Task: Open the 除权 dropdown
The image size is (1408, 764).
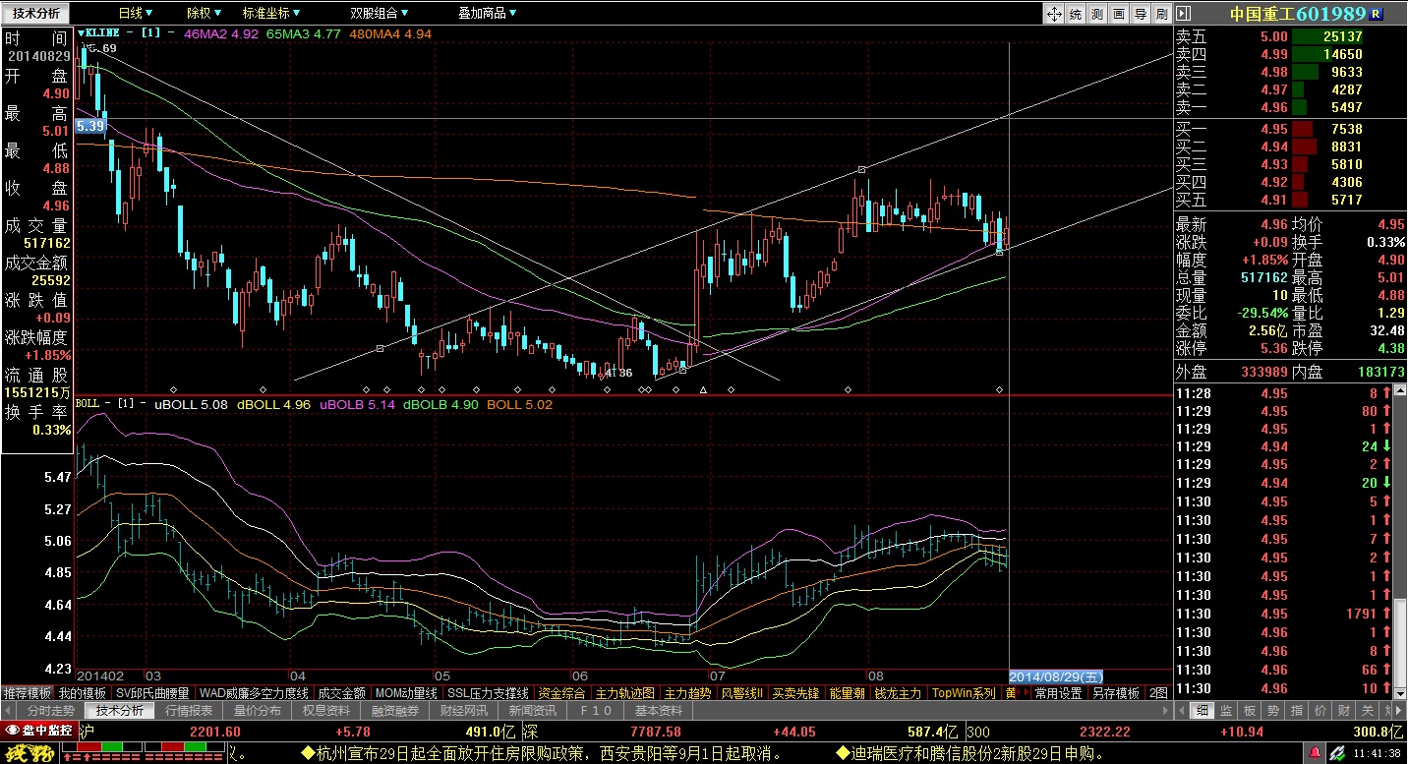Action: pos(203,13)
